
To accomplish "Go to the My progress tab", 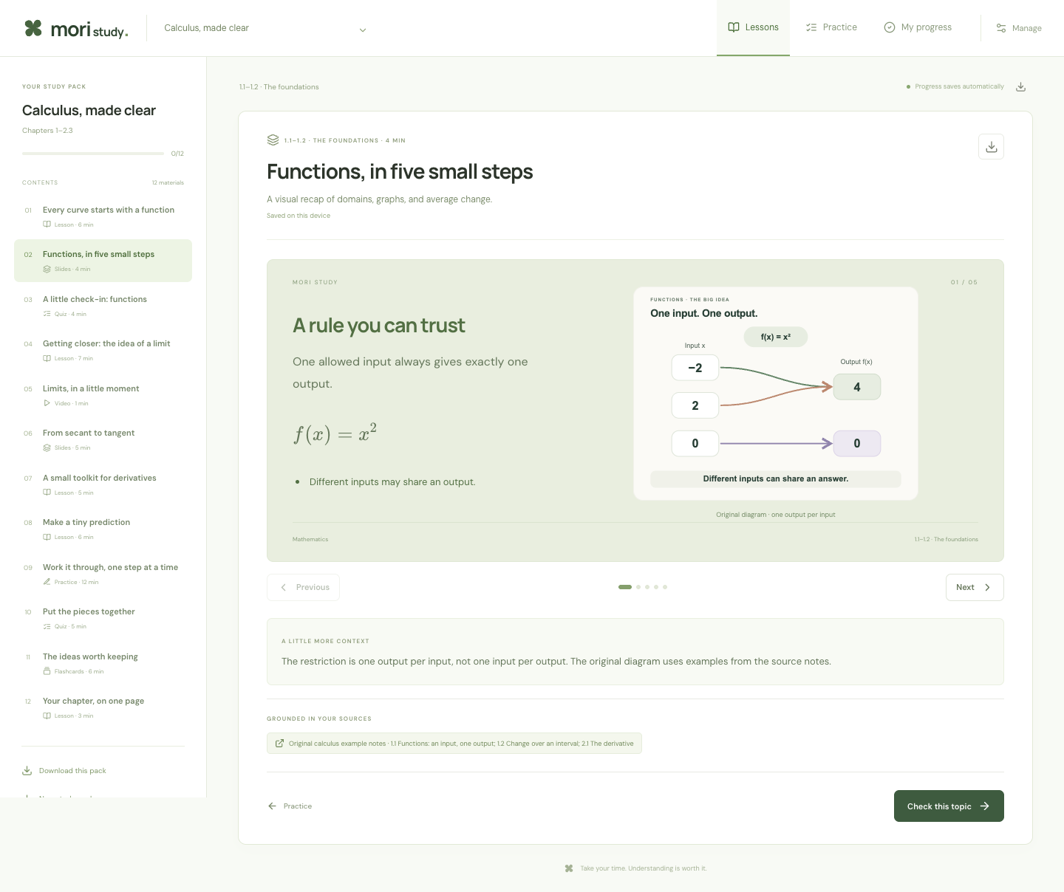I will click(918, 27).
